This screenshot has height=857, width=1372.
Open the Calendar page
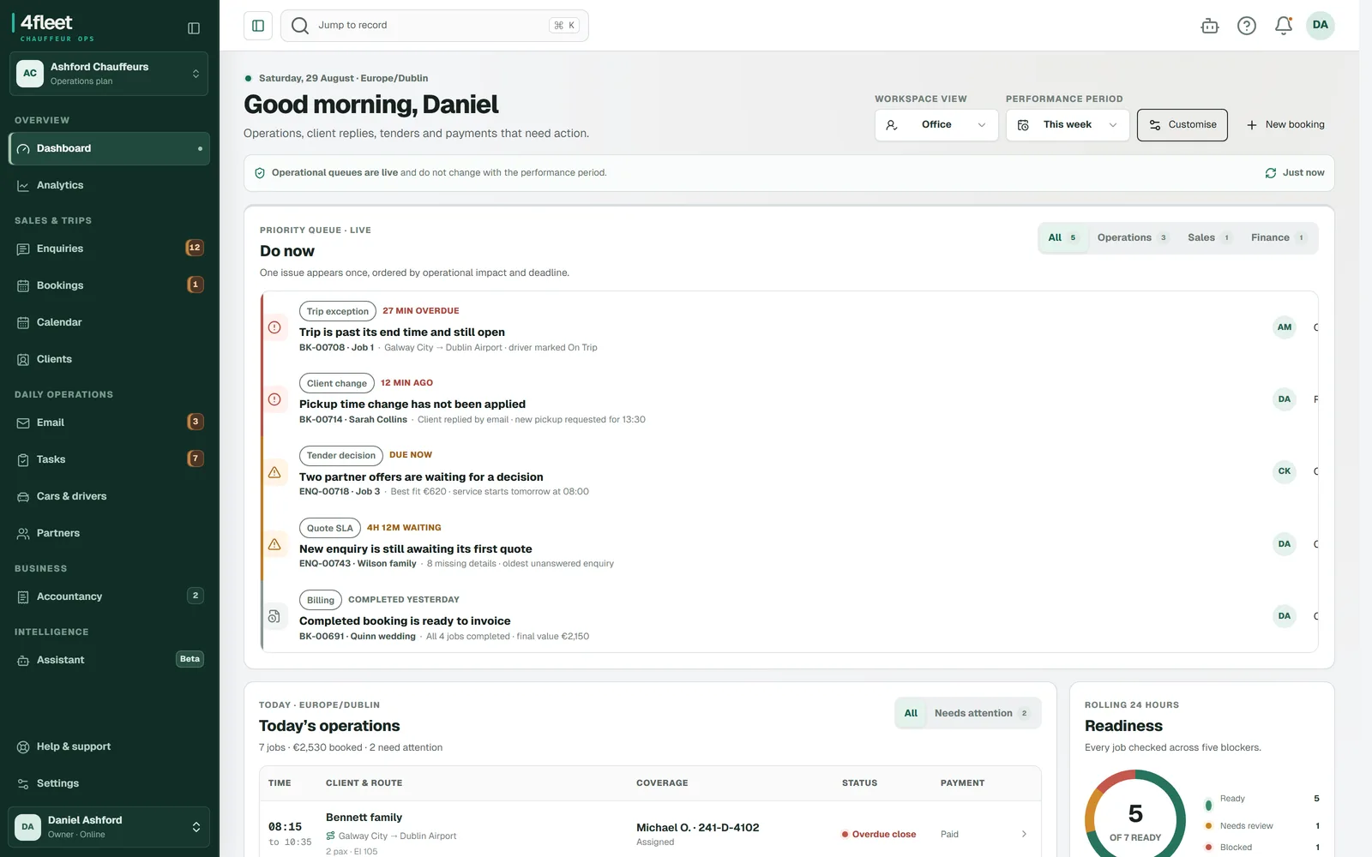(x=109, y=322)
